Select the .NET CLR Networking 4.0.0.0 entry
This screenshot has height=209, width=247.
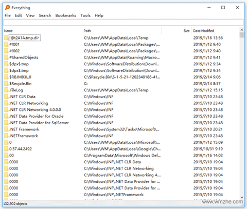(35, 110)
